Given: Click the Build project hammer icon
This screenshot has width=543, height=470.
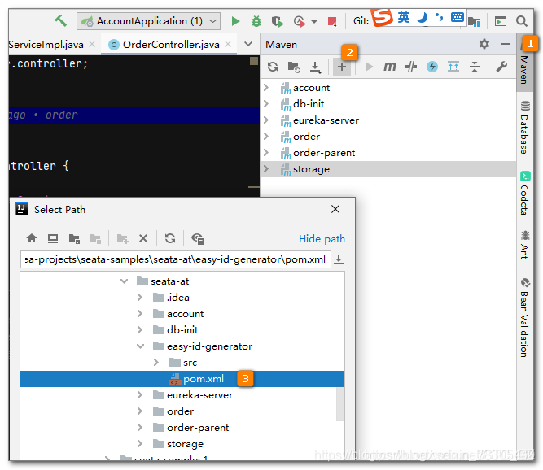Looking at the screenshot, I should coord(60,21).
